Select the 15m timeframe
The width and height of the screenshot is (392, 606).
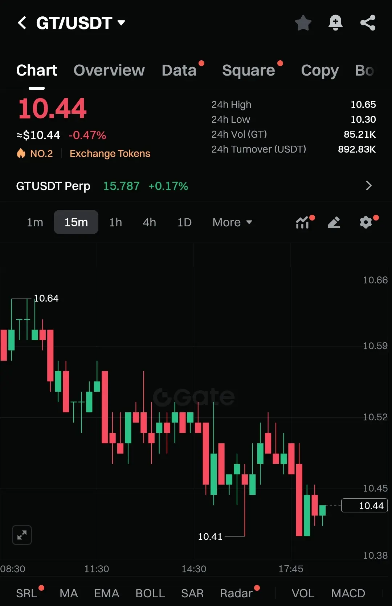pyautogui.click(x=76, y=222)
